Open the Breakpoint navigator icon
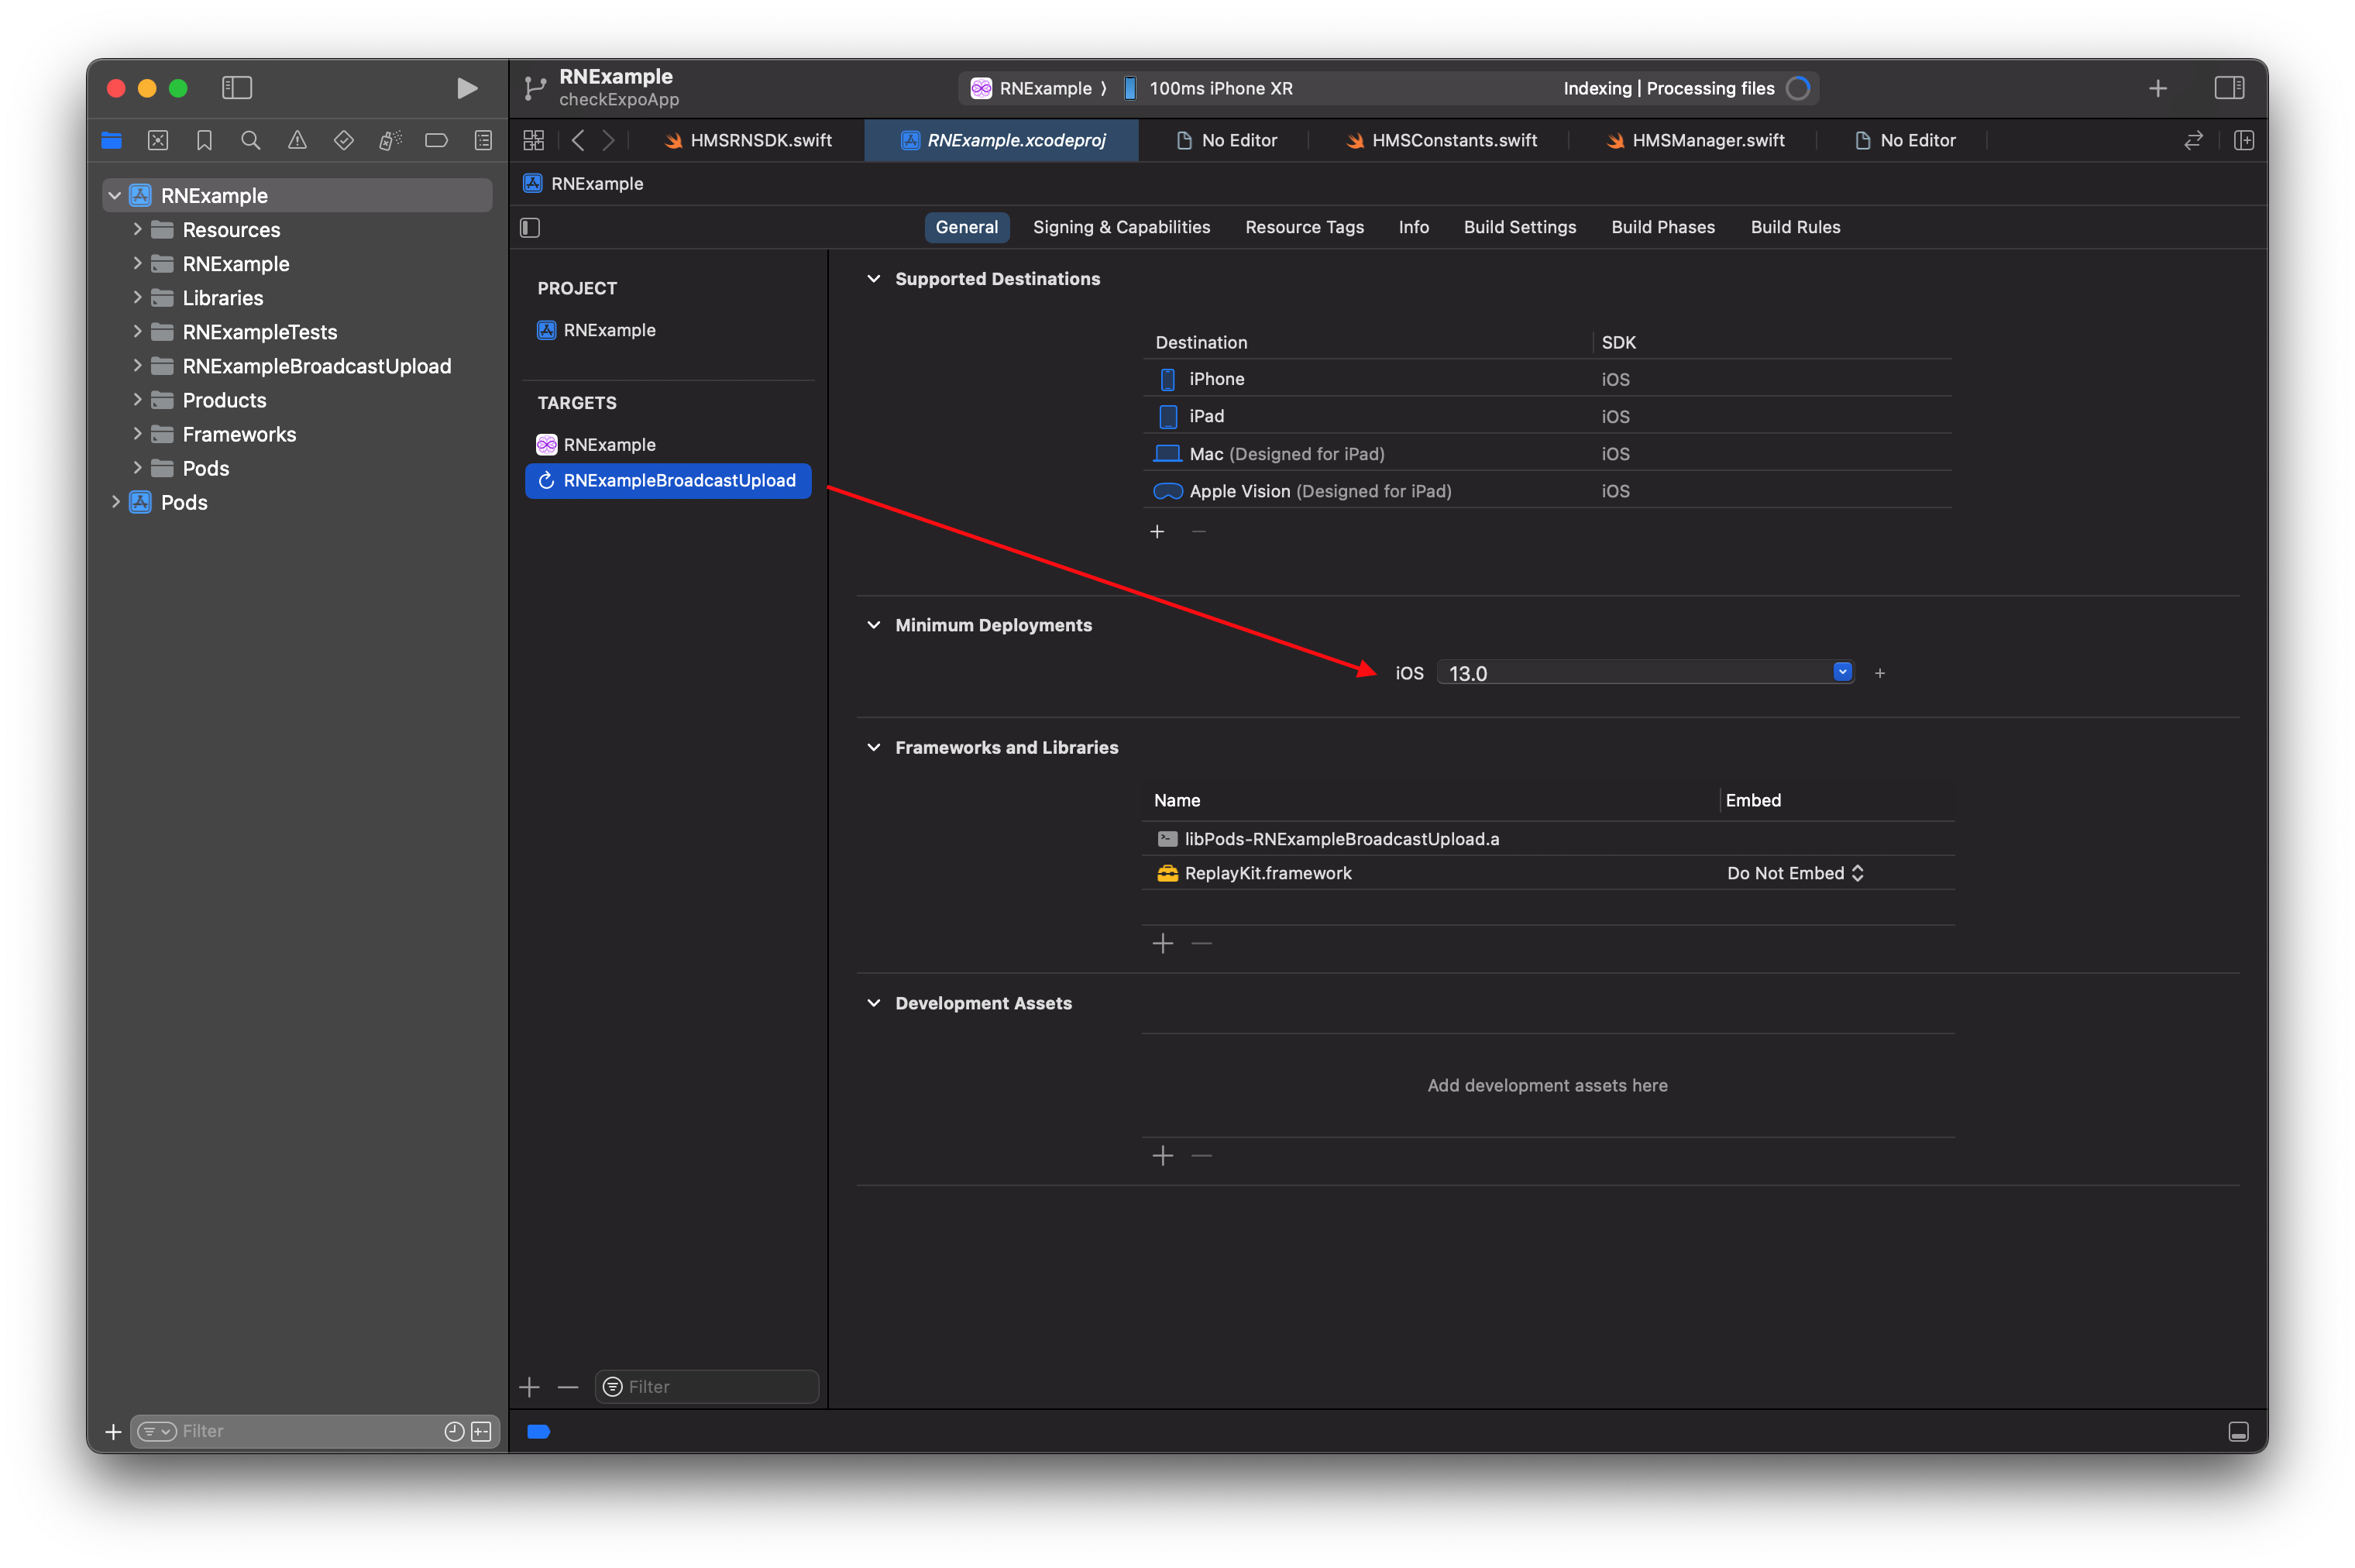Viewport: 2355px width, 1568px height. [x=436, y=140]
